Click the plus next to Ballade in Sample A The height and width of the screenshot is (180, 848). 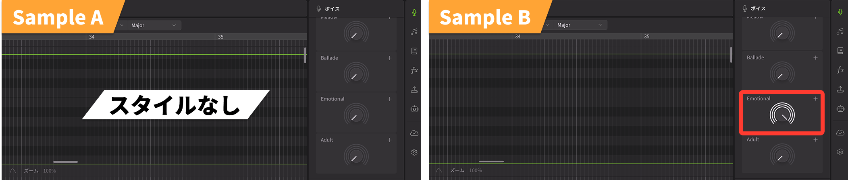click(389, 58)
